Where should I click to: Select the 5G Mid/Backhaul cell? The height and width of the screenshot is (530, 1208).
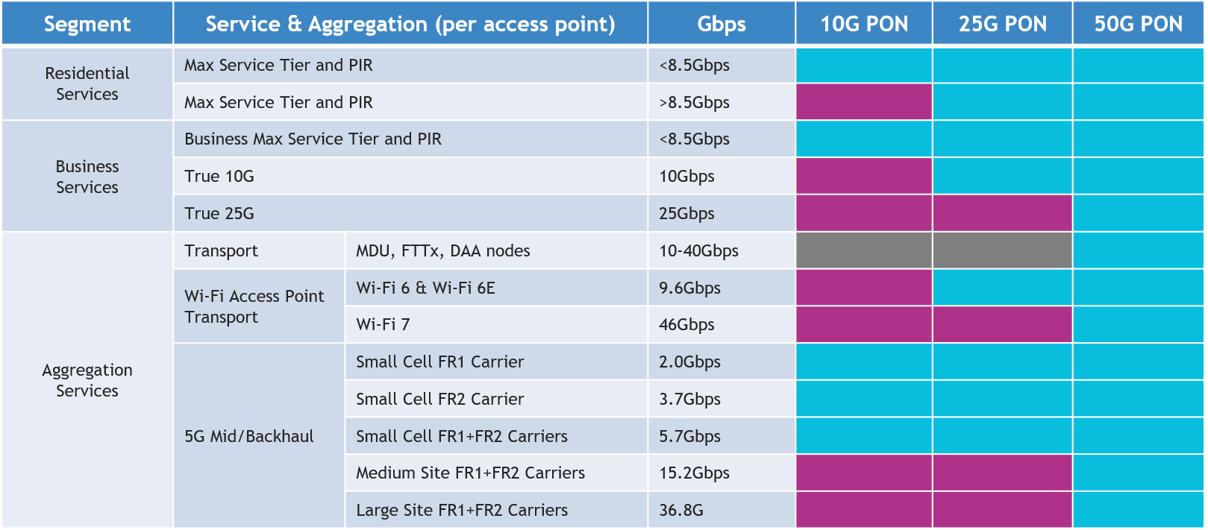tap(259, 436)
